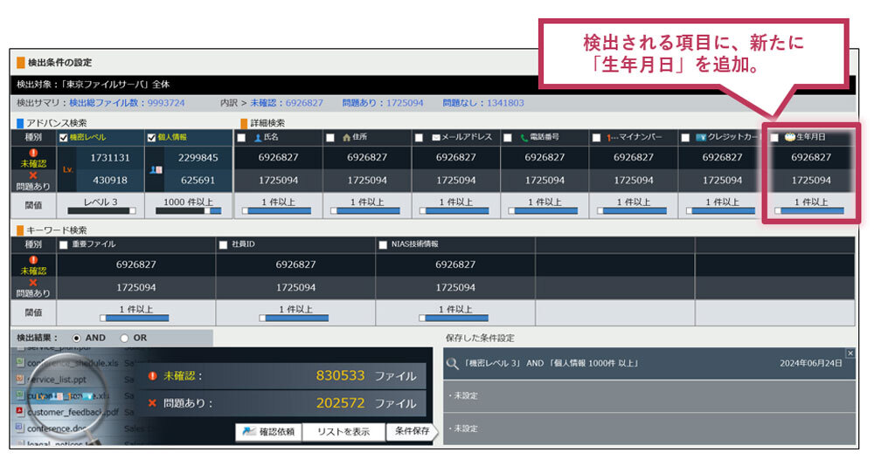Enable the 住所 checkbox
The image size is (874, 466).
click(x=330, y=138)
